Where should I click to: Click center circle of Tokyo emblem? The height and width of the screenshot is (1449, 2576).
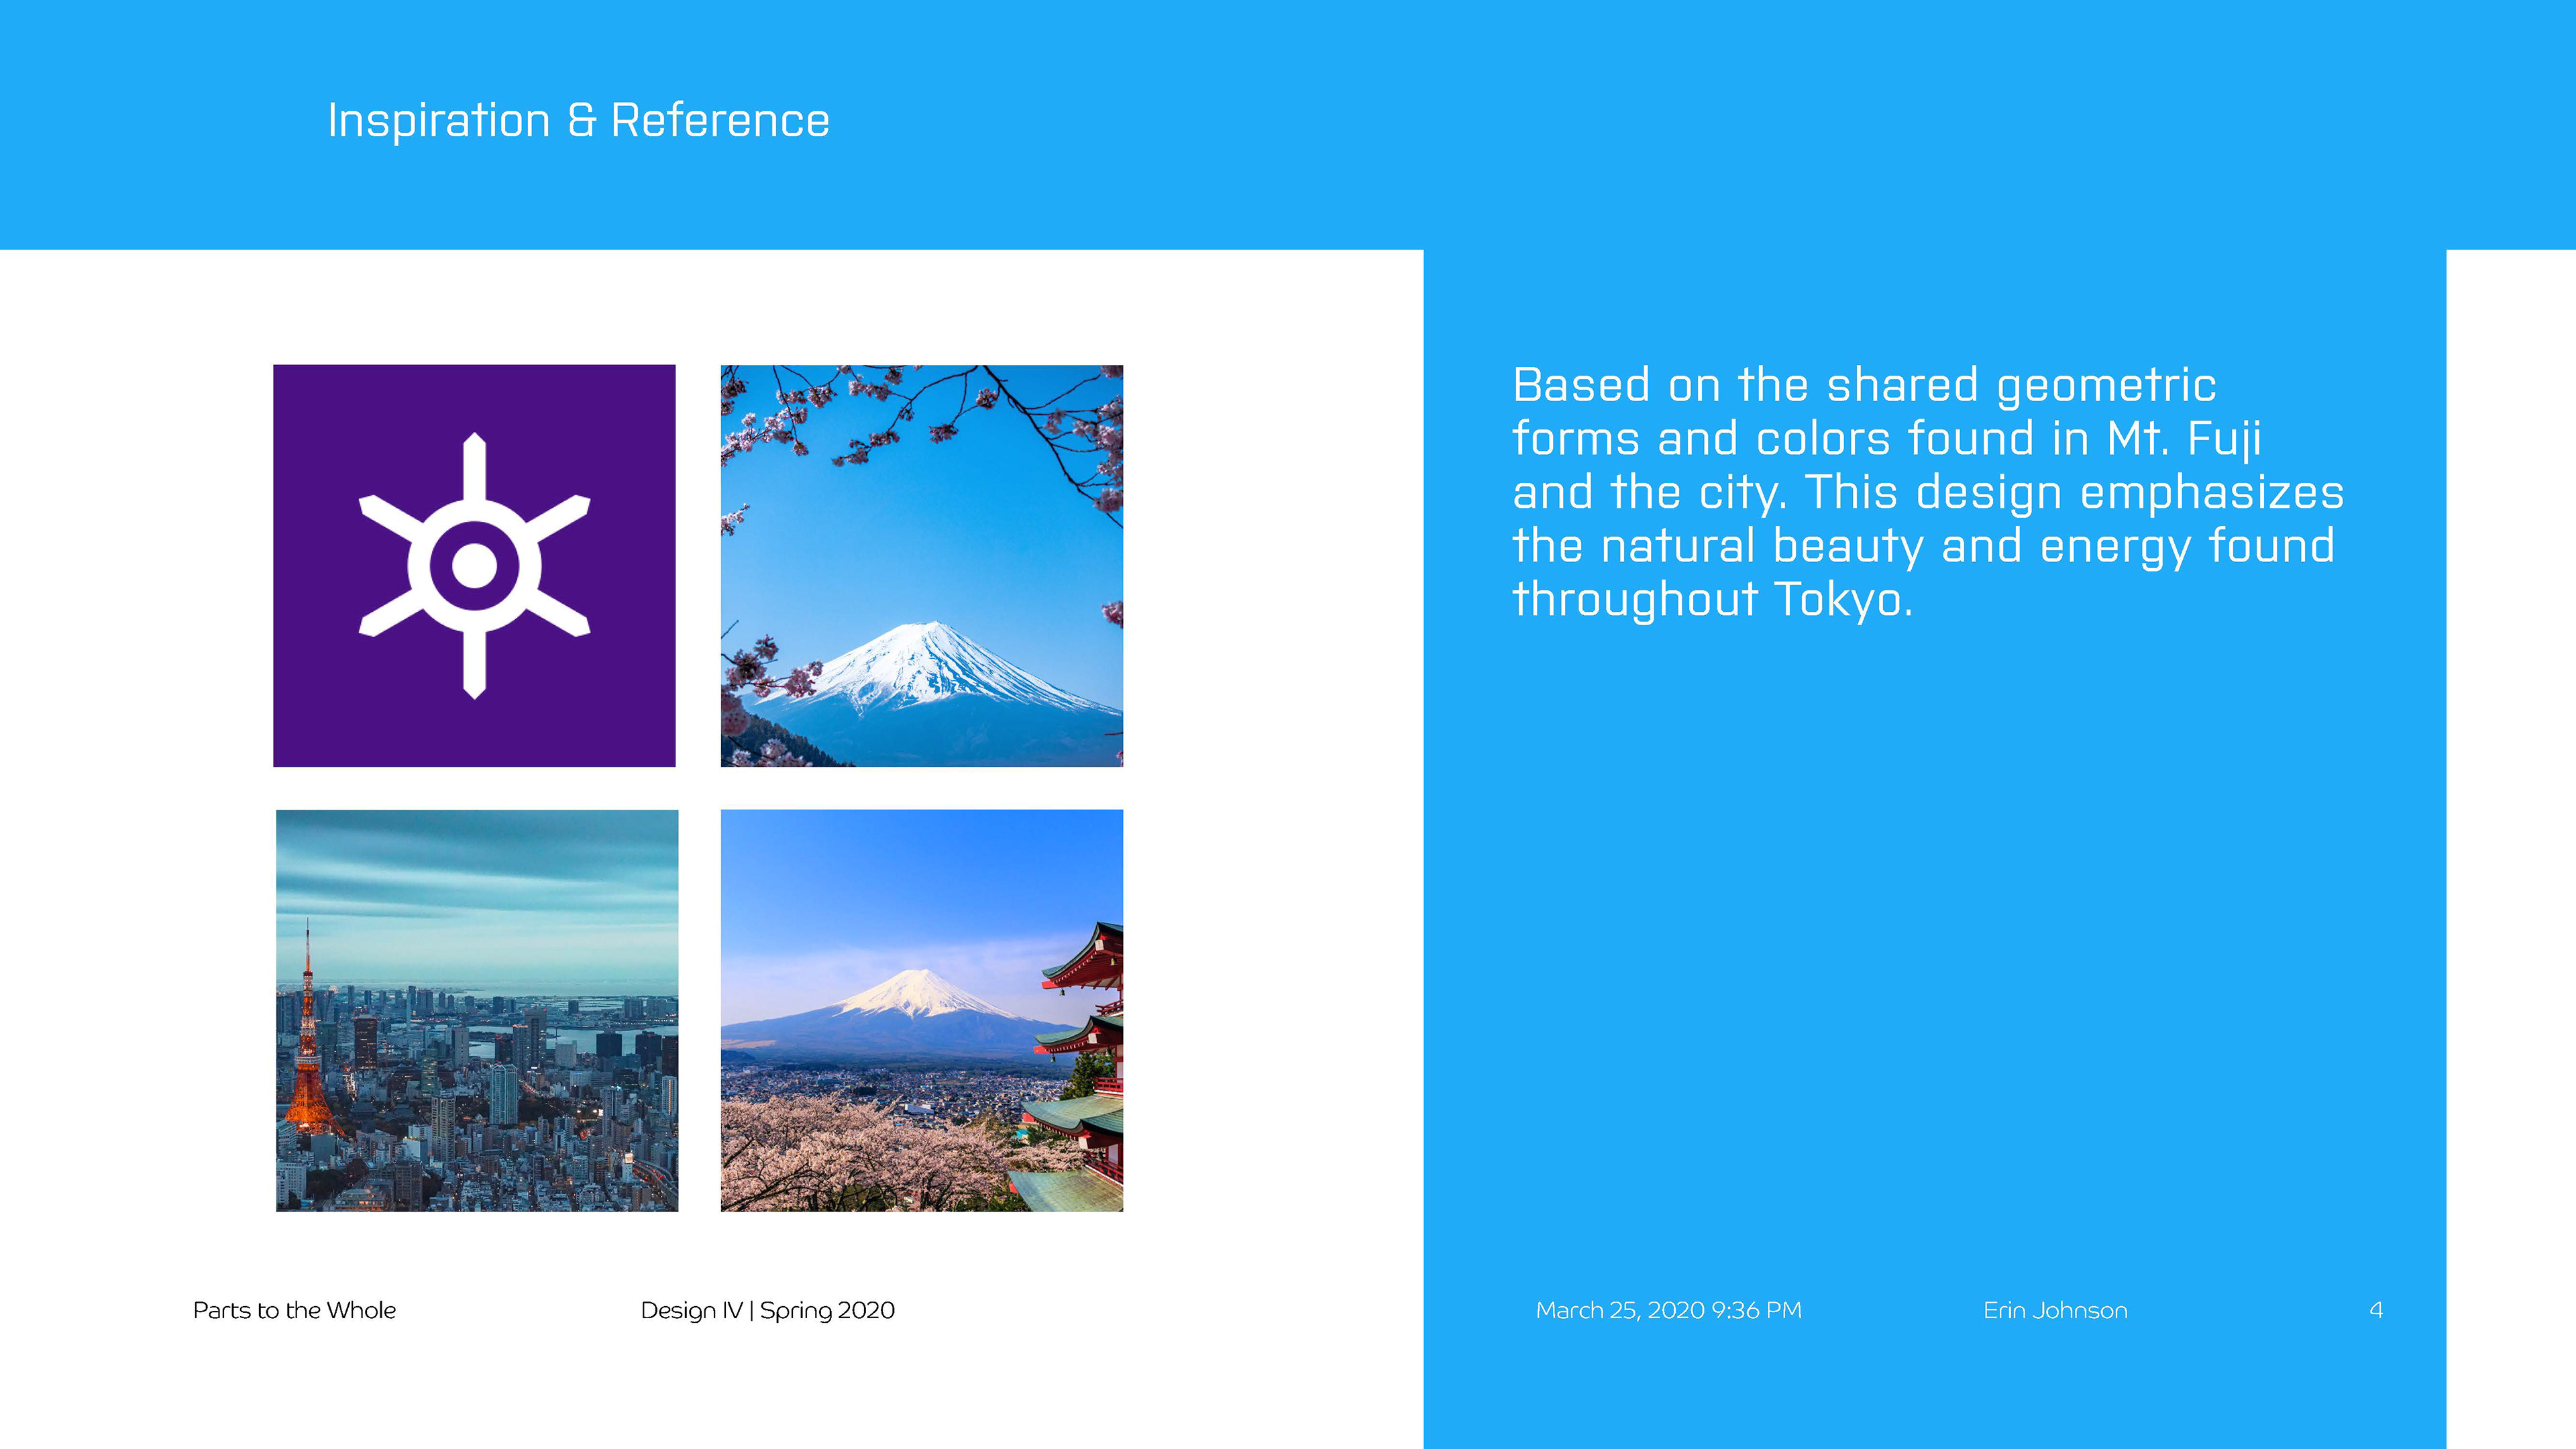click(474, 566)
